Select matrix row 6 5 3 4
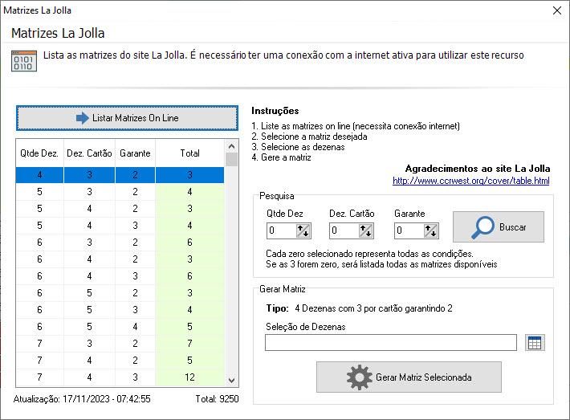This screenshot has width=570, height=420. point(120,310)
